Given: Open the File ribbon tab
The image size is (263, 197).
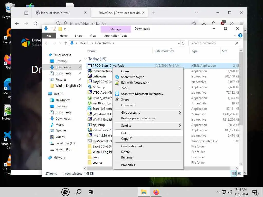Looking at the screenshot, I should pos(49,36).
